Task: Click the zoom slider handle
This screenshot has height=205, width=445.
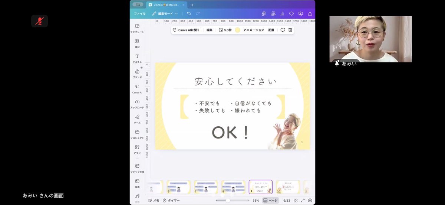Action: click(228, 200)
